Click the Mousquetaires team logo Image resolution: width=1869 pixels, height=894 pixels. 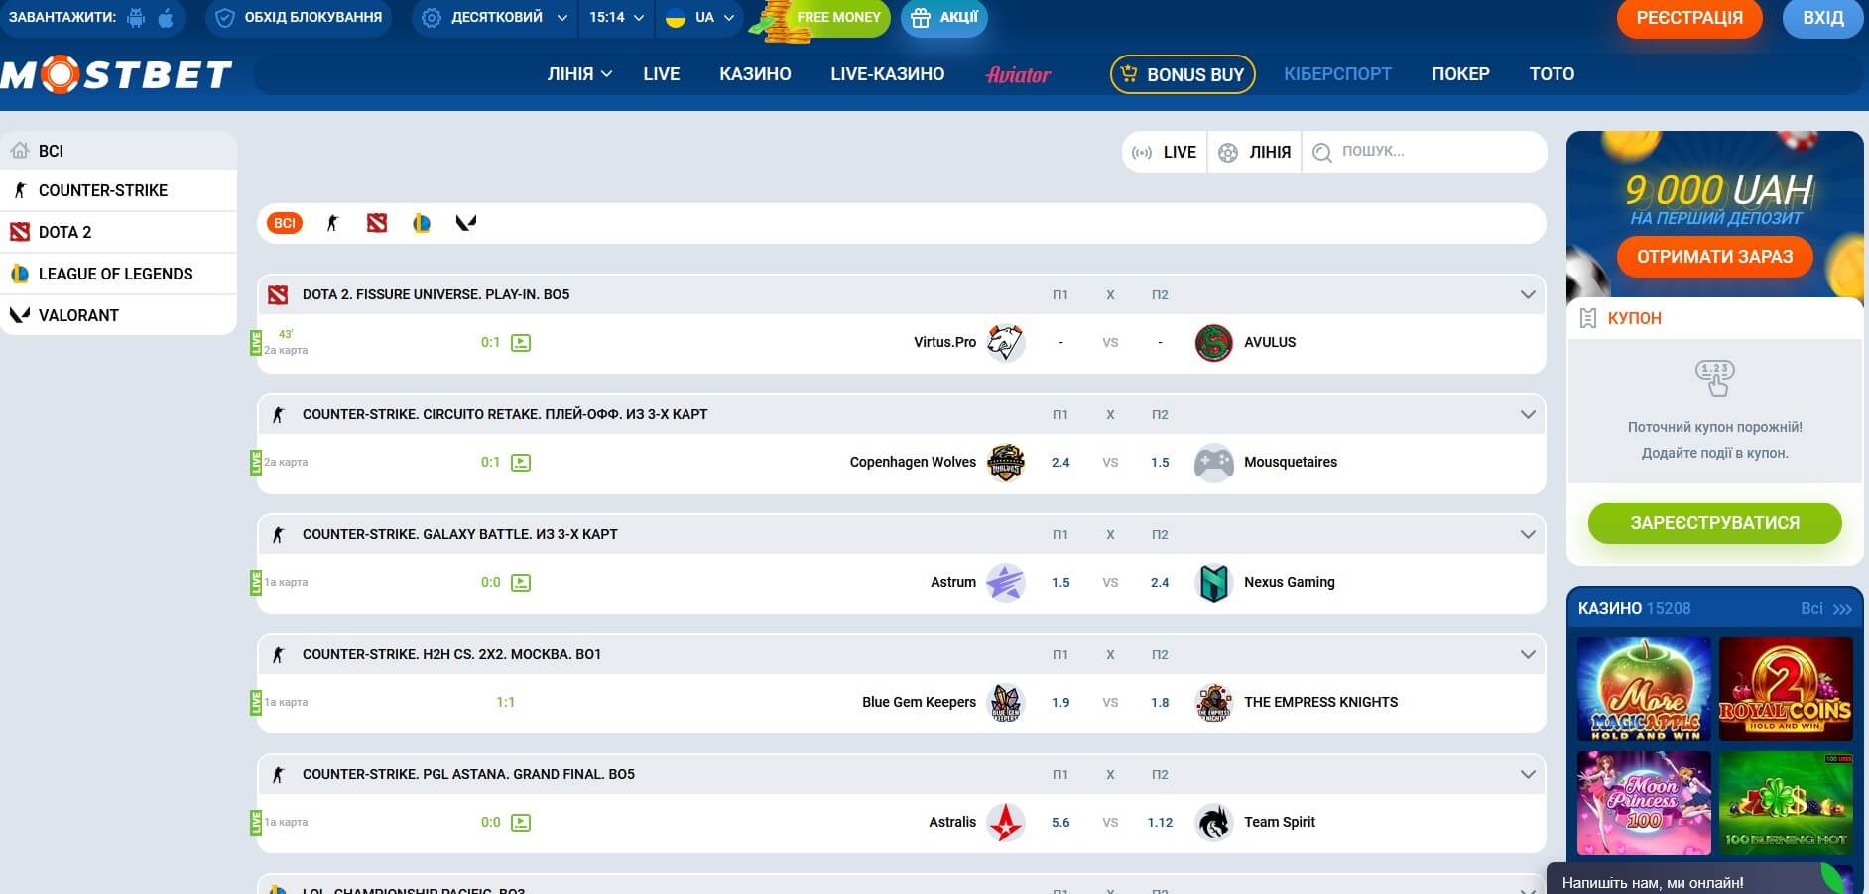[1214, 462]
